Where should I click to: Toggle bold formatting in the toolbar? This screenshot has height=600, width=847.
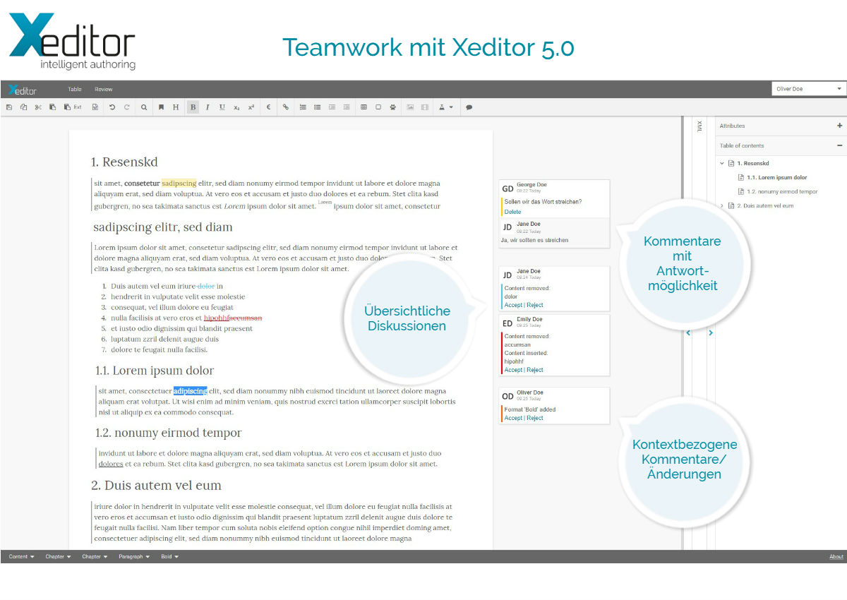tap(192, 107)
